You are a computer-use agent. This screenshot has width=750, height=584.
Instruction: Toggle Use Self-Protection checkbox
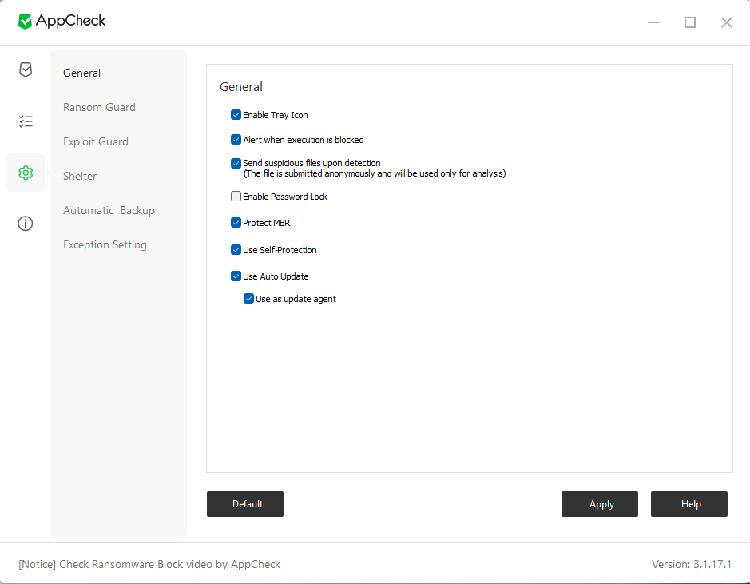point(236,250)
